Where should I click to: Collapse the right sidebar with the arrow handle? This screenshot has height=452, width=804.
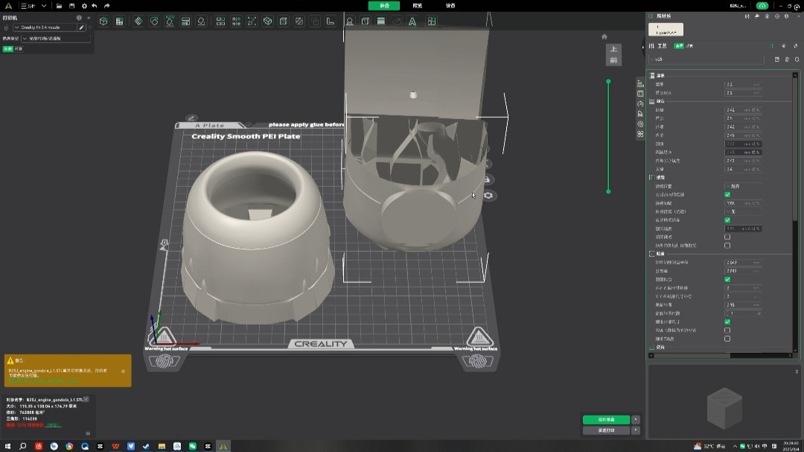[x=643, y=47]
